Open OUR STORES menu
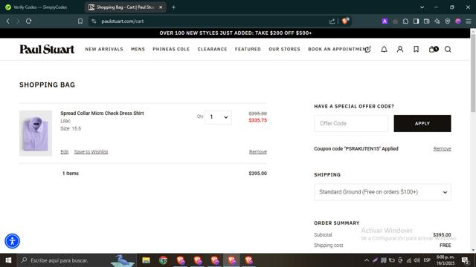This screenshot has width=476, height=267. point(284,49)
